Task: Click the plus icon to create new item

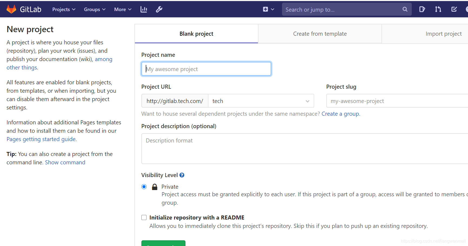Action: point(265,9)
